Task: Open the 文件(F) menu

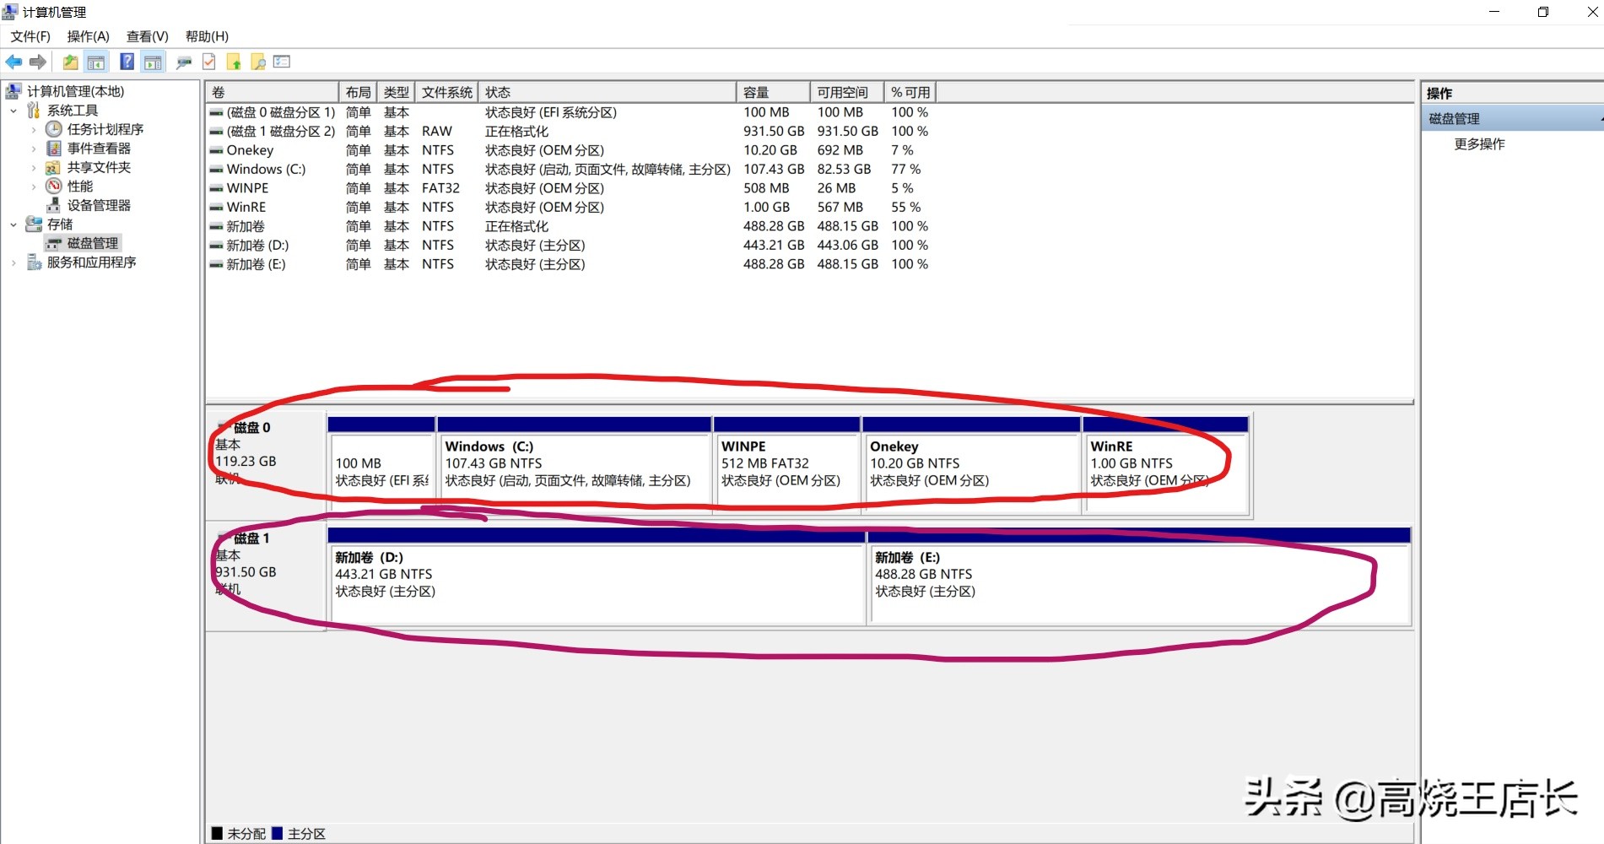Action: tap(30, 36)
